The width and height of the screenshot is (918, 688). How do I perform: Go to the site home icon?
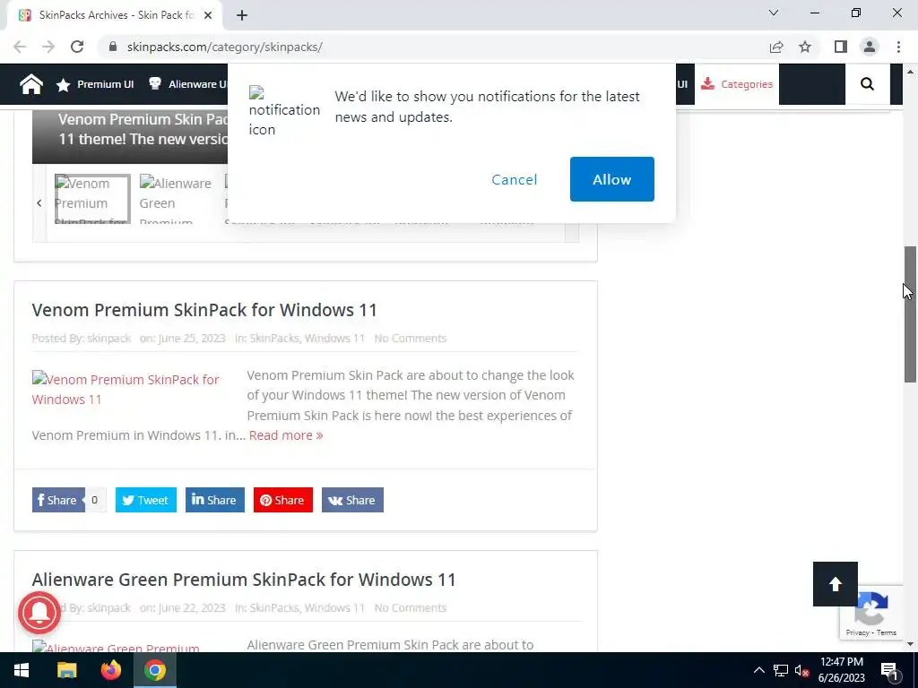click(x=31, y=84)
